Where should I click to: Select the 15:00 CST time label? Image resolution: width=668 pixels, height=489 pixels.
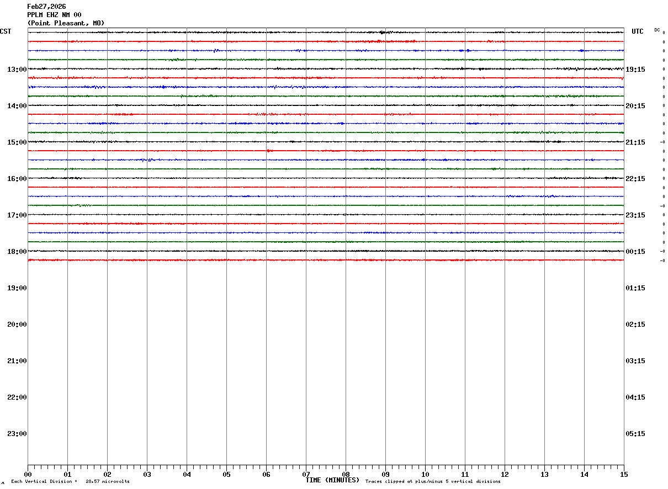tap(17, 142)
